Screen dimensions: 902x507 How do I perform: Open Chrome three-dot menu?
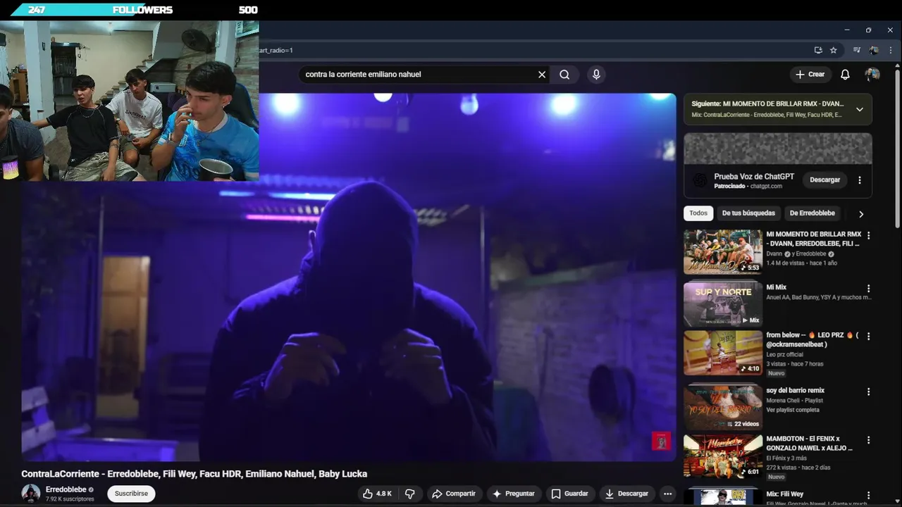891,50
